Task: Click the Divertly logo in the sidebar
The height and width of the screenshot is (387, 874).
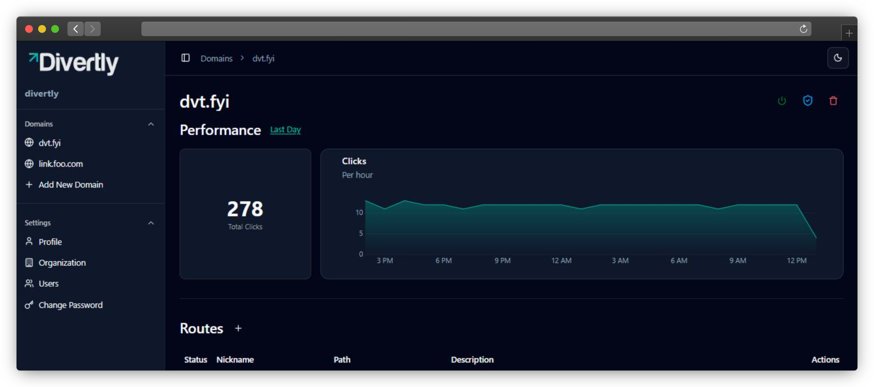Action: (x=73, y=63)
